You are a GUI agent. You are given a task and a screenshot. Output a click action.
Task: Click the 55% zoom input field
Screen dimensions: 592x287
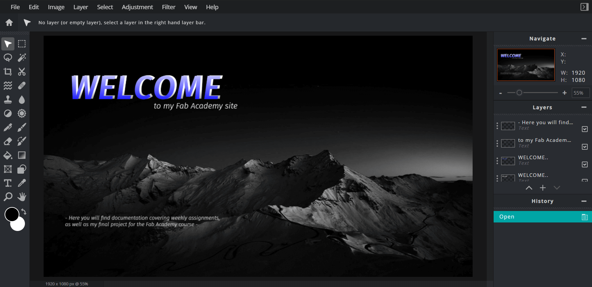(580, 93)
